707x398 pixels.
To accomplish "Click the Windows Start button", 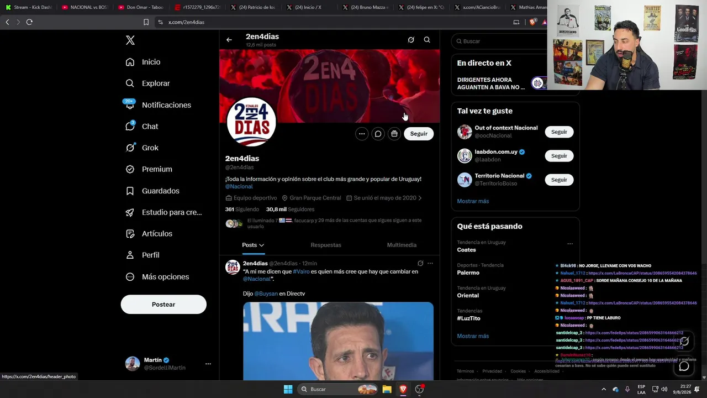I will click(288, 389).
